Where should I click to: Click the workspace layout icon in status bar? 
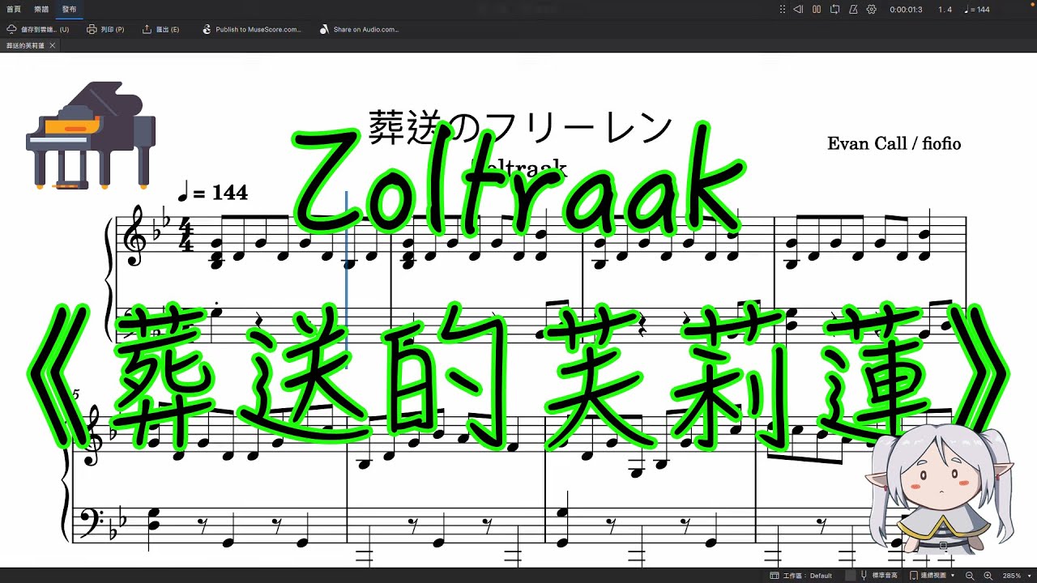point(775,576)
